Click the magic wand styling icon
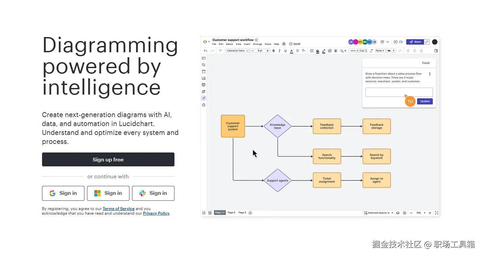 [342, 51]
